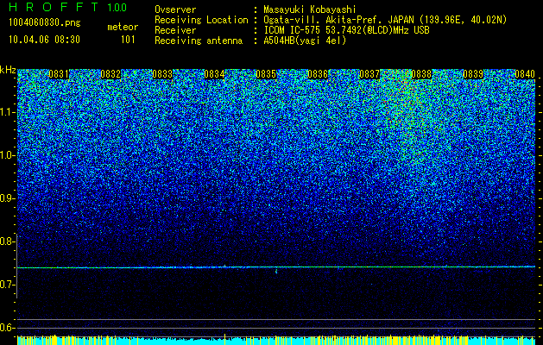This screenshot has width=543, height=345.
Task: Click the 1.1 frequency axis label
Action: (7, 112)
